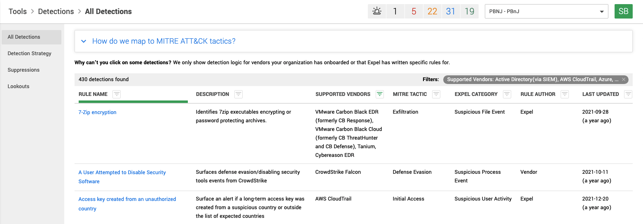Image resolution: width=643 pixels, height=224 pixels.
Task: Select All Detections in sidebar
Action: [32, 37]
